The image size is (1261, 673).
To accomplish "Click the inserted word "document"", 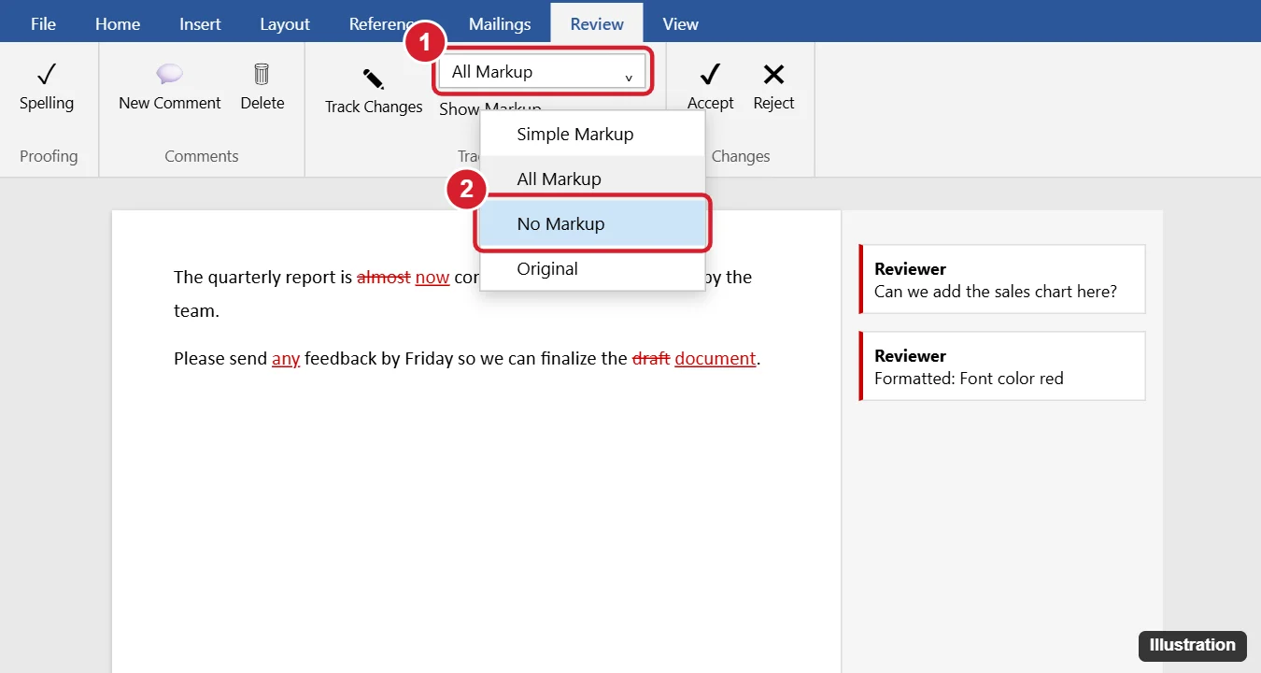I will [x=716, y=359].
